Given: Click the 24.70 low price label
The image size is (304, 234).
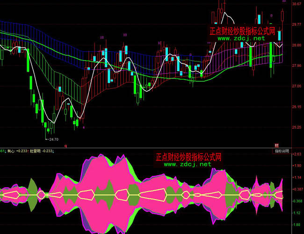Looking at the screenshot, I should [52, 139].
